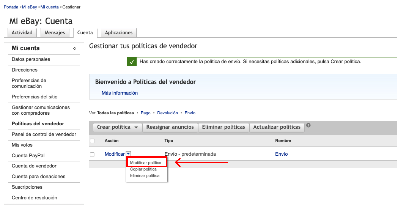Click the Modificar link in the policy row
Viewport: 397px width, 213px height.
115,154
